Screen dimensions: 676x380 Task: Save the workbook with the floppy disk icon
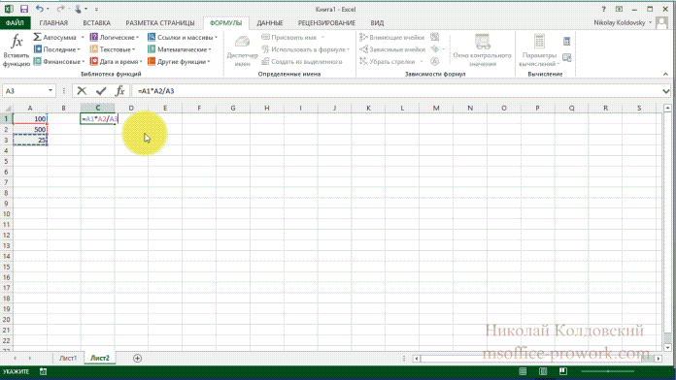23,9
